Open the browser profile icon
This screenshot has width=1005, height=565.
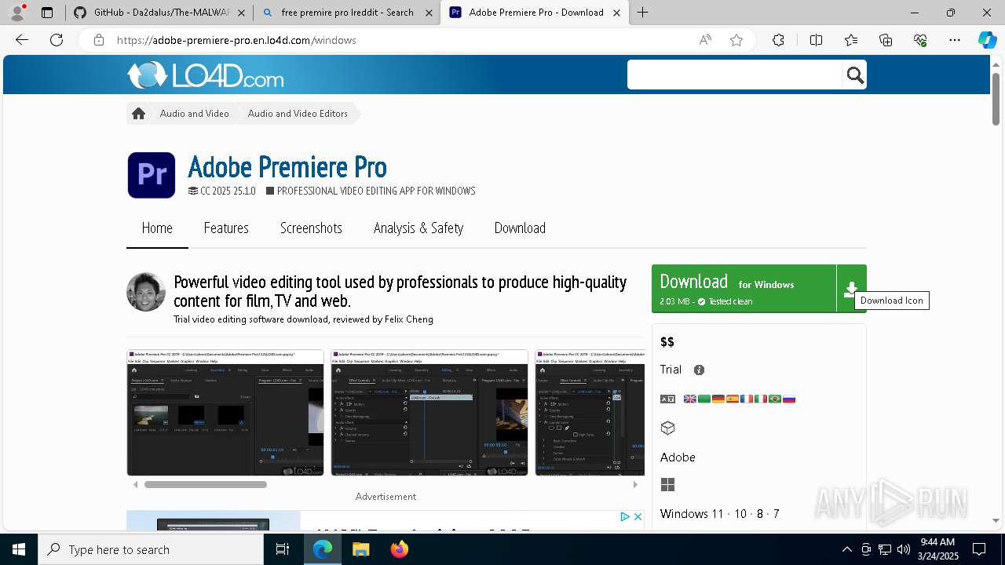[x=17, y=12]
